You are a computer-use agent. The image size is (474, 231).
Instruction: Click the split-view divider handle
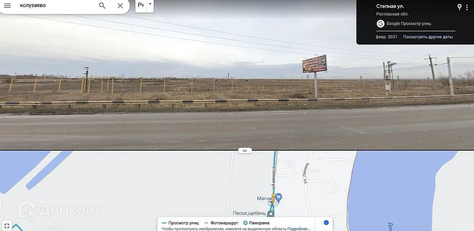(245, 151)
